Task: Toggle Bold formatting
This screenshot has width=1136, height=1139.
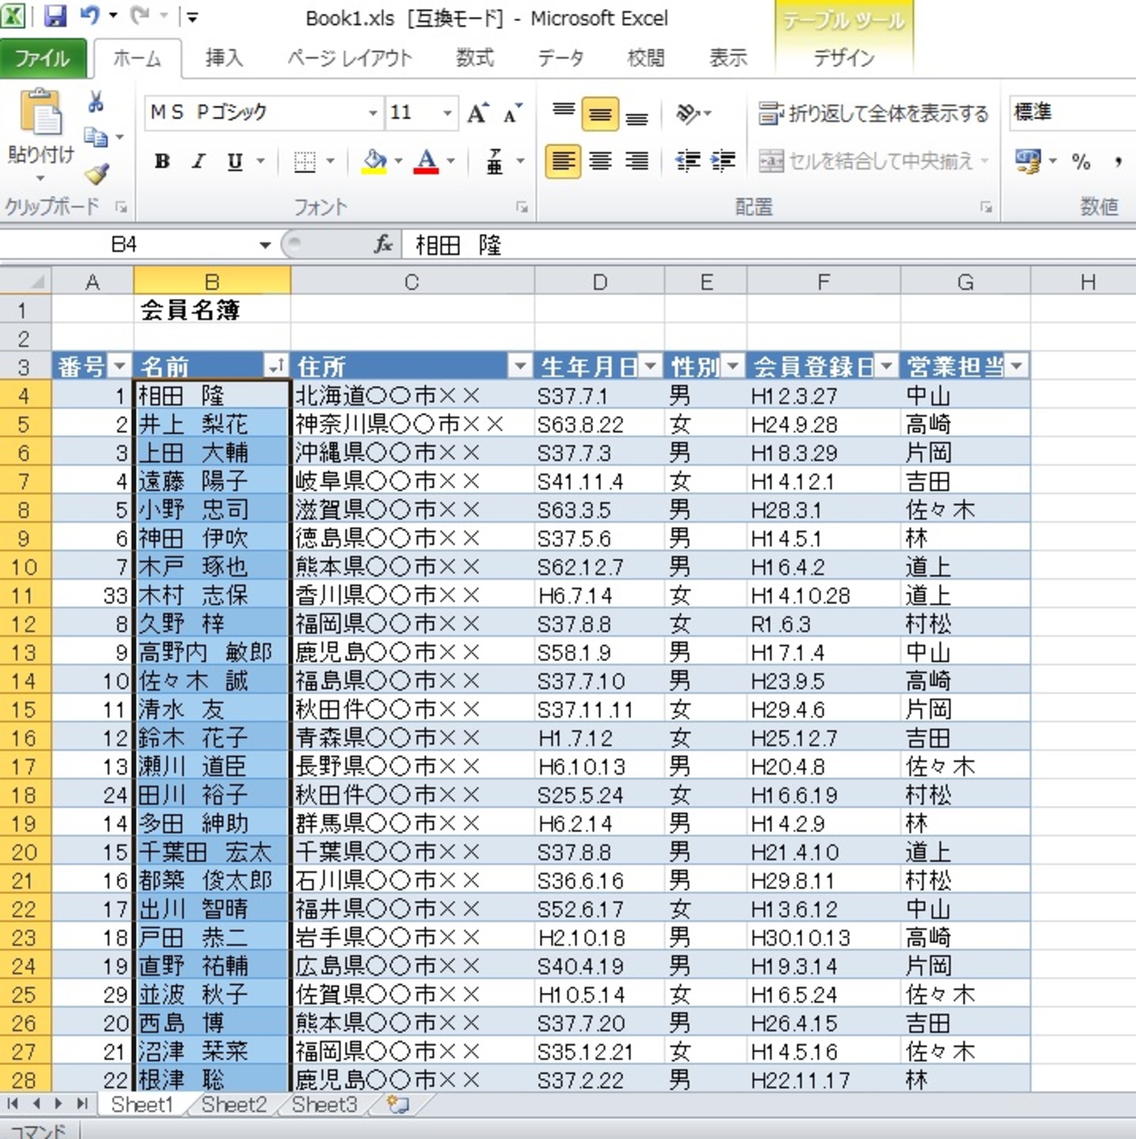Action: (x=163, y=162)
